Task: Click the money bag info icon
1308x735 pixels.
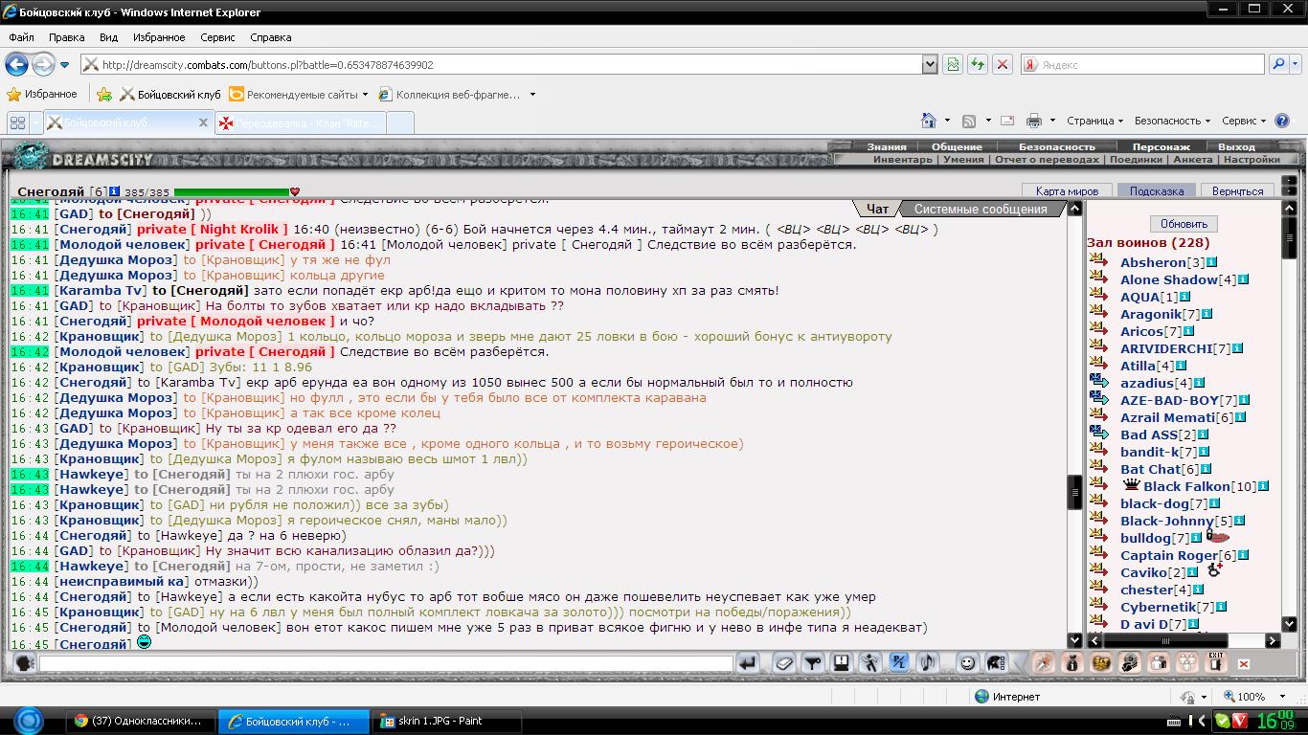Action: coord(1072,662)
